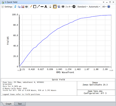Select the rectangle drawing tool
116x106 pixels.
pyautogui.click(x=35, y=7)
